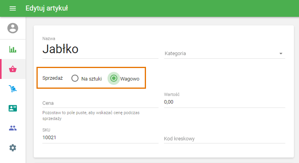This screenshot has height=163, width=299.
Task: Open the teal contact card icon
Action: point(13,108)
